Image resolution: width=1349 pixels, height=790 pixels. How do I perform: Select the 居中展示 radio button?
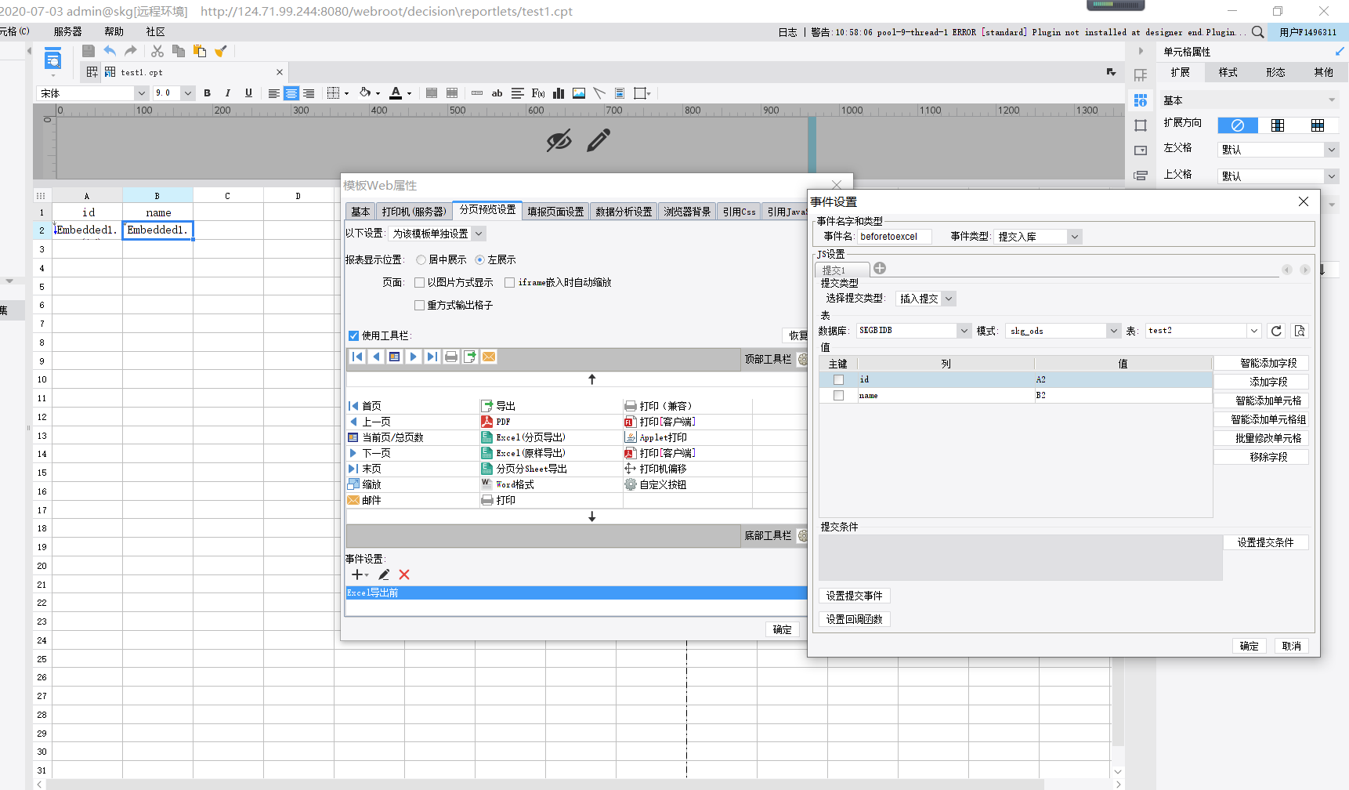tap(421, 259)
